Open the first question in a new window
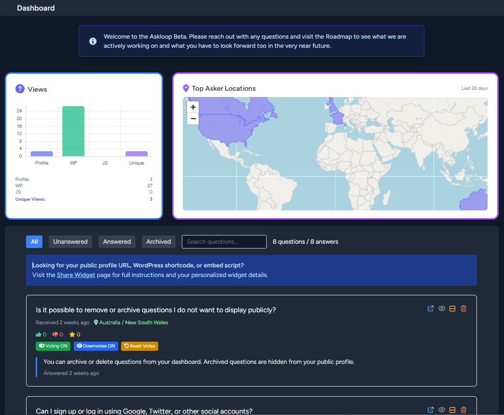The height and width of the screenshot is (415, 504). tap(430, 308)
